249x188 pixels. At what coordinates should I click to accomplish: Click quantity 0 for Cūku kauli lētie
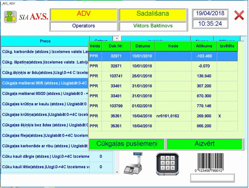click(x=101, y=167)
